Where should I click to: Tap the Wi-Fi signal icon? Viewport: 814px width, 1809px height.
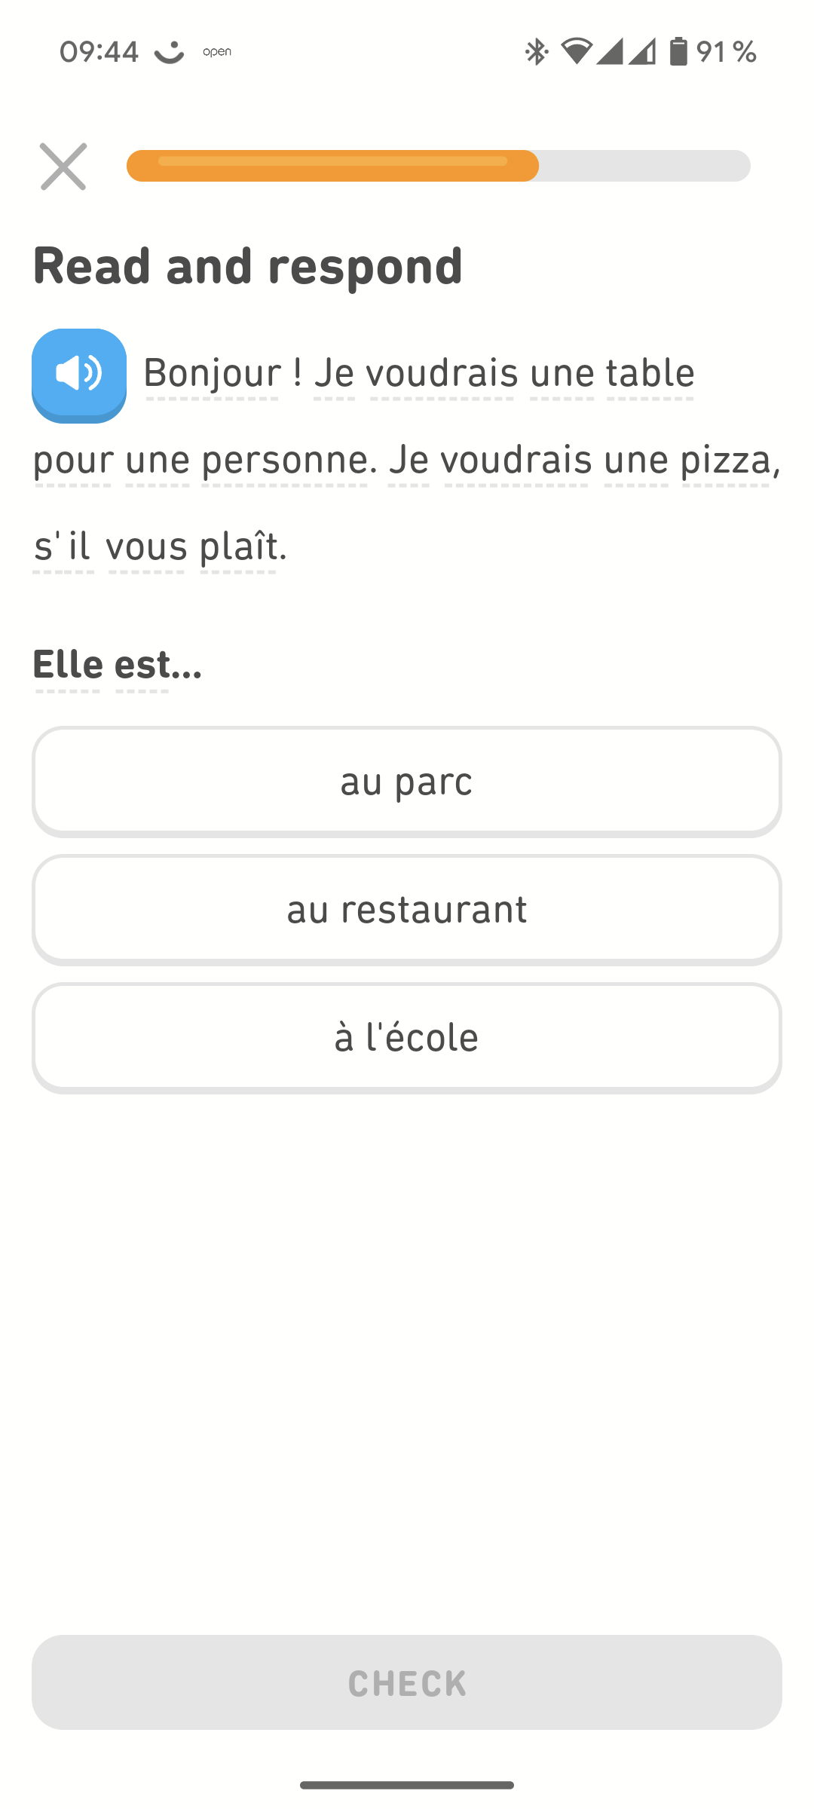(577, 52)
